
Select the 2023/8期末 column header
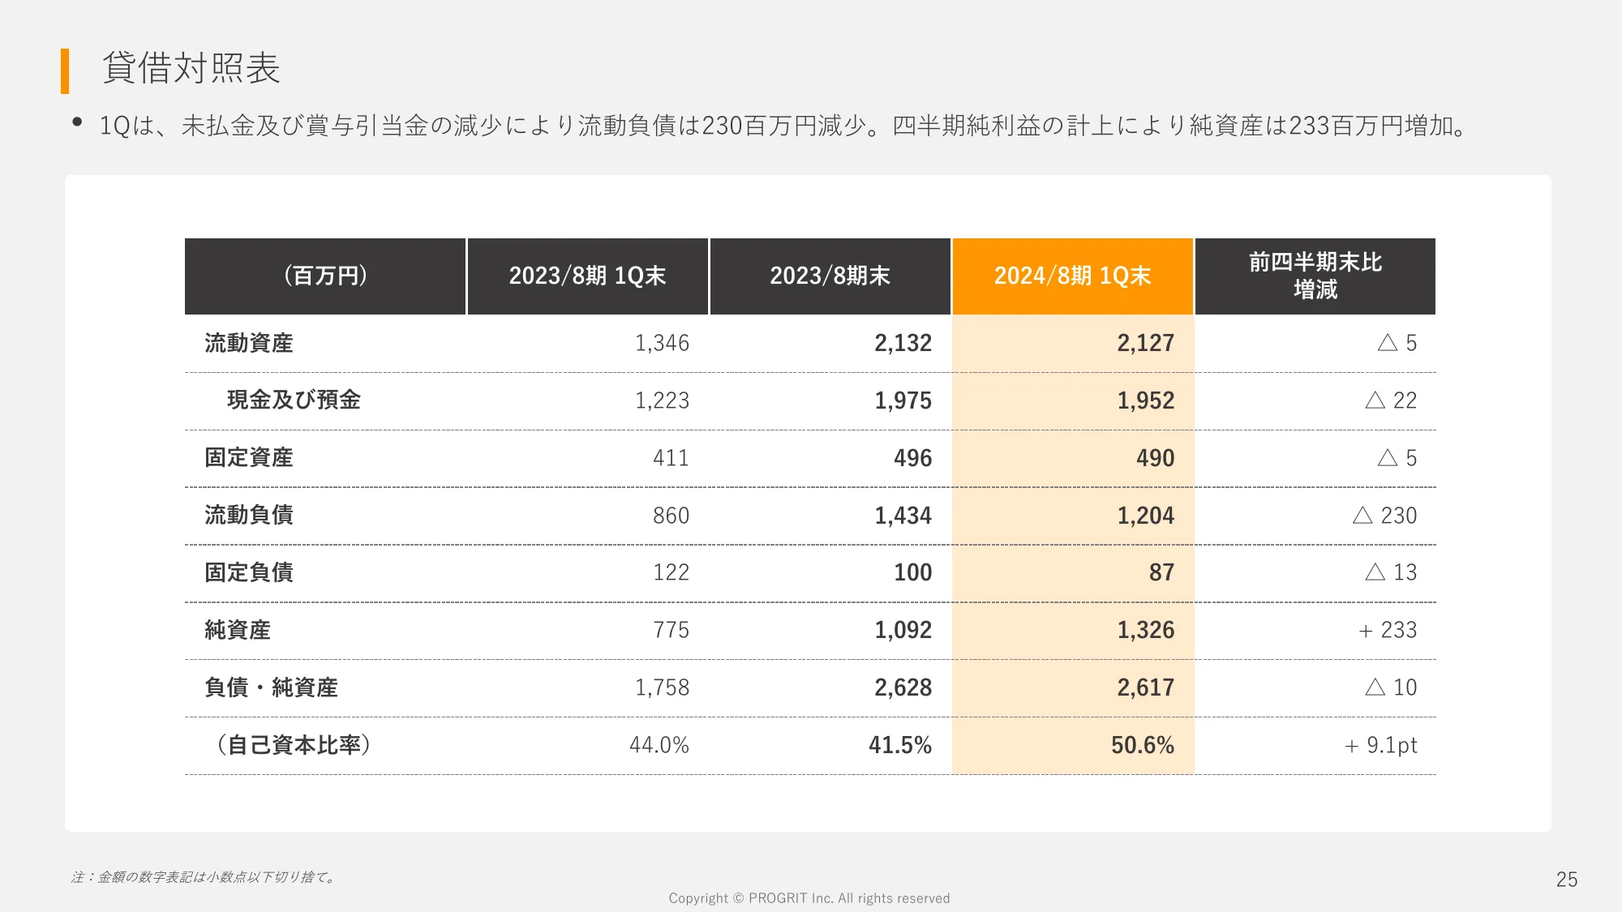coord(830,276)
